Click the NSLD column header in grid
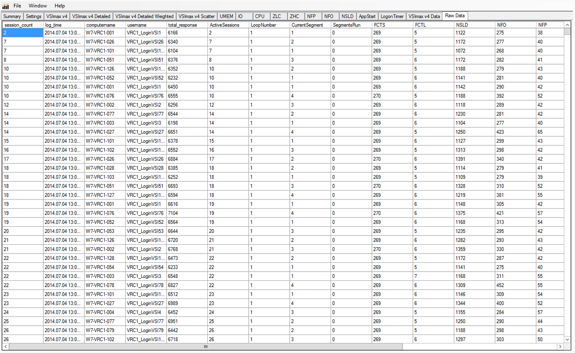The image size is (575, 353). point(474,25)
